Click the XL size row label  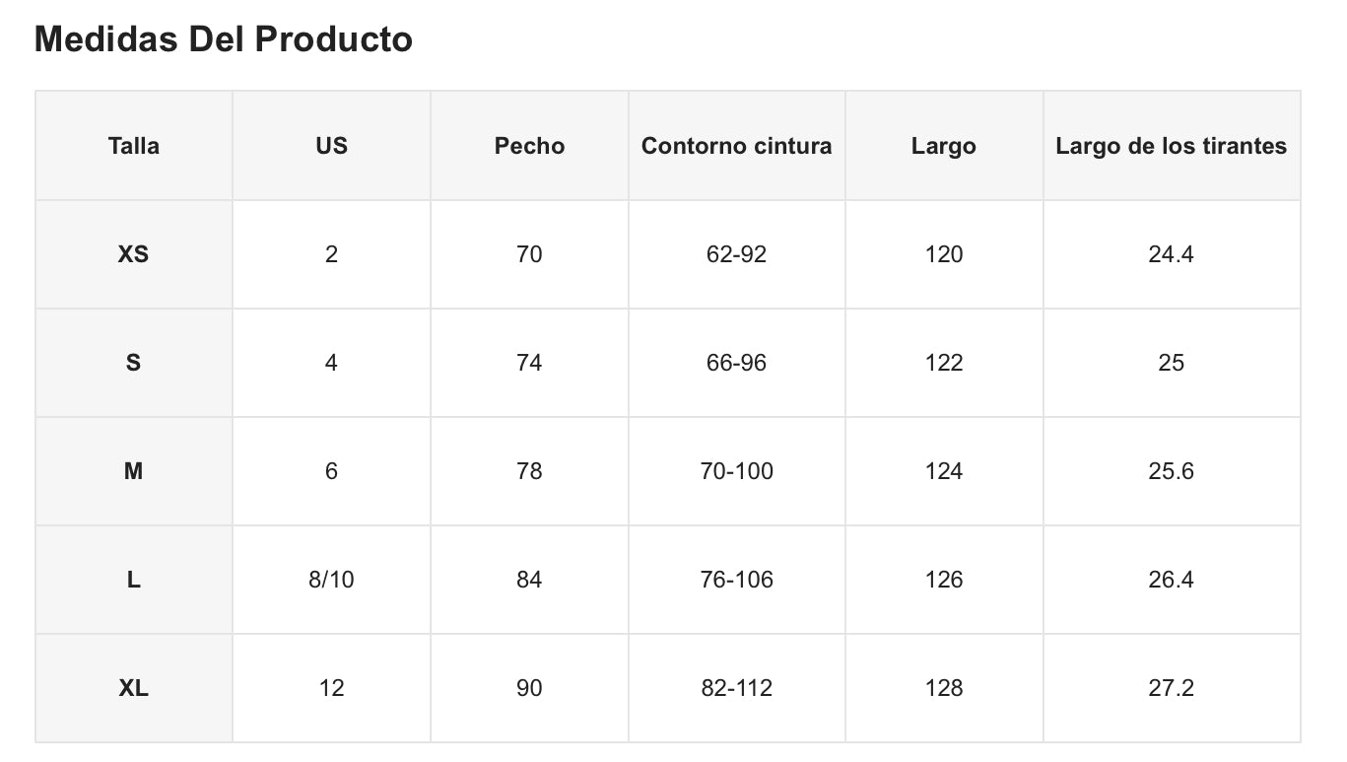click(x=134, y=688)
